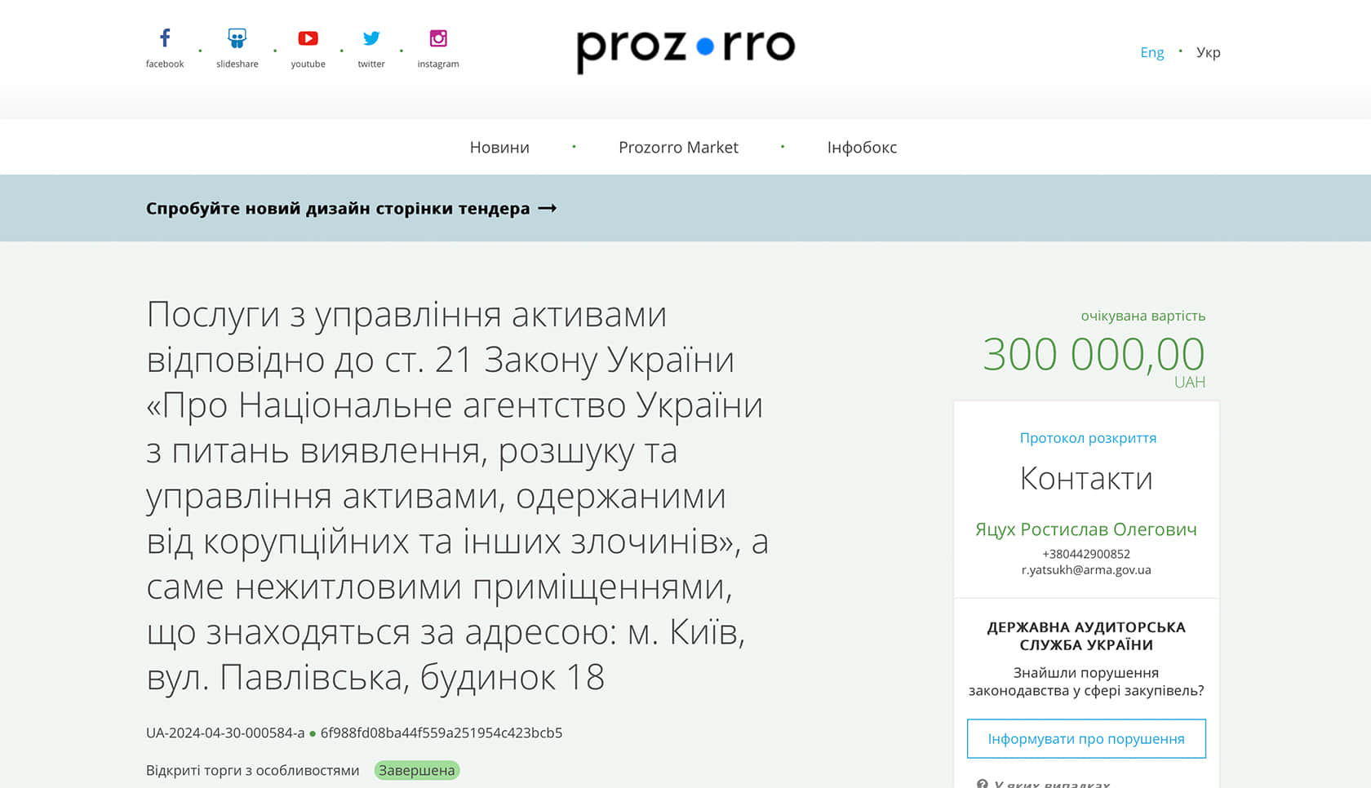Open the Новини menu item
Screen dimensions: 1371x788
[499, 148]
